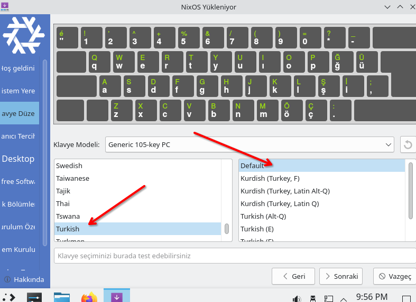
Task: Click the Geri button
Action: coord(293,276)
